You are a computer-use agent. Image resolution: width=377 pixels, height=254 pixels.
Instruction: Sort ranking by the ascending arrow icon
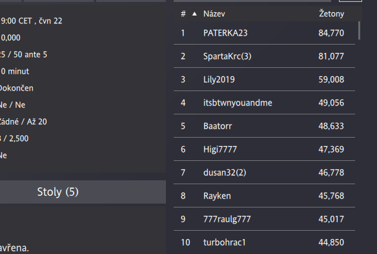194,14
